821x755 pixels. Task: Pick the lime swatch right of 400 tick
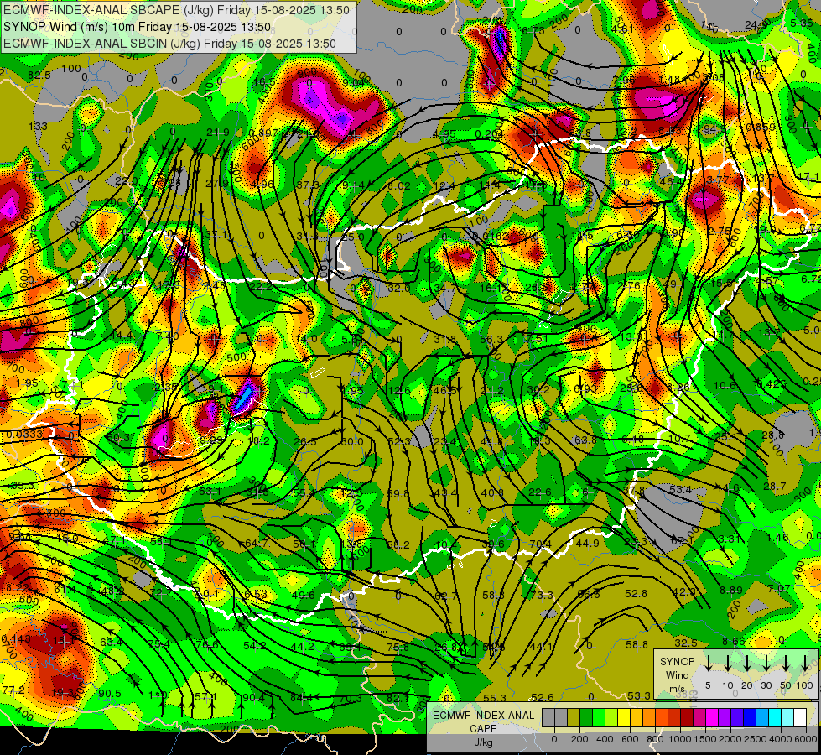point(611,717)
